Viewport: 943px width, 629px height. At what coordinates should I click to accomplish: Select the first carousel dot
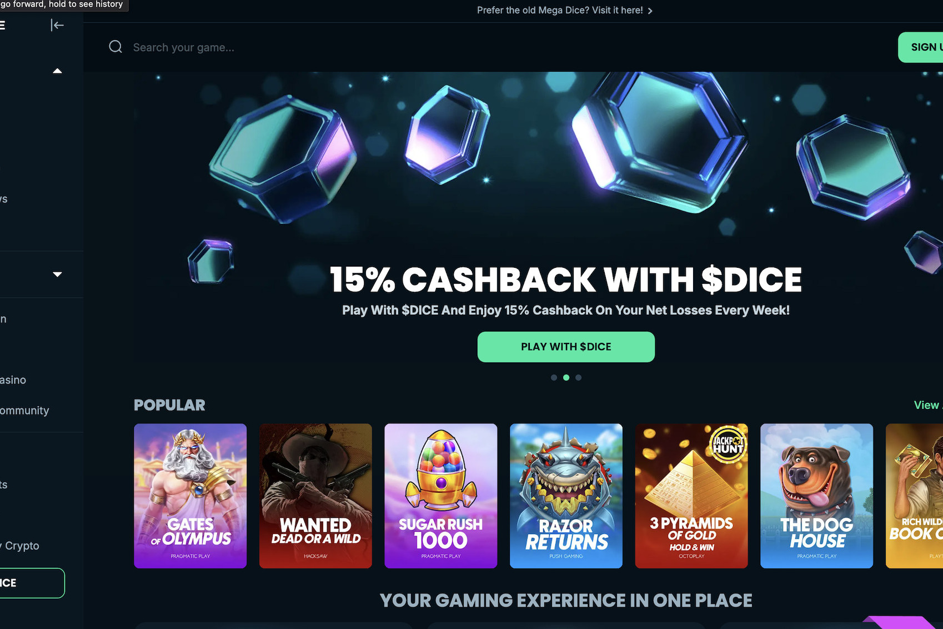pos(554,377)
